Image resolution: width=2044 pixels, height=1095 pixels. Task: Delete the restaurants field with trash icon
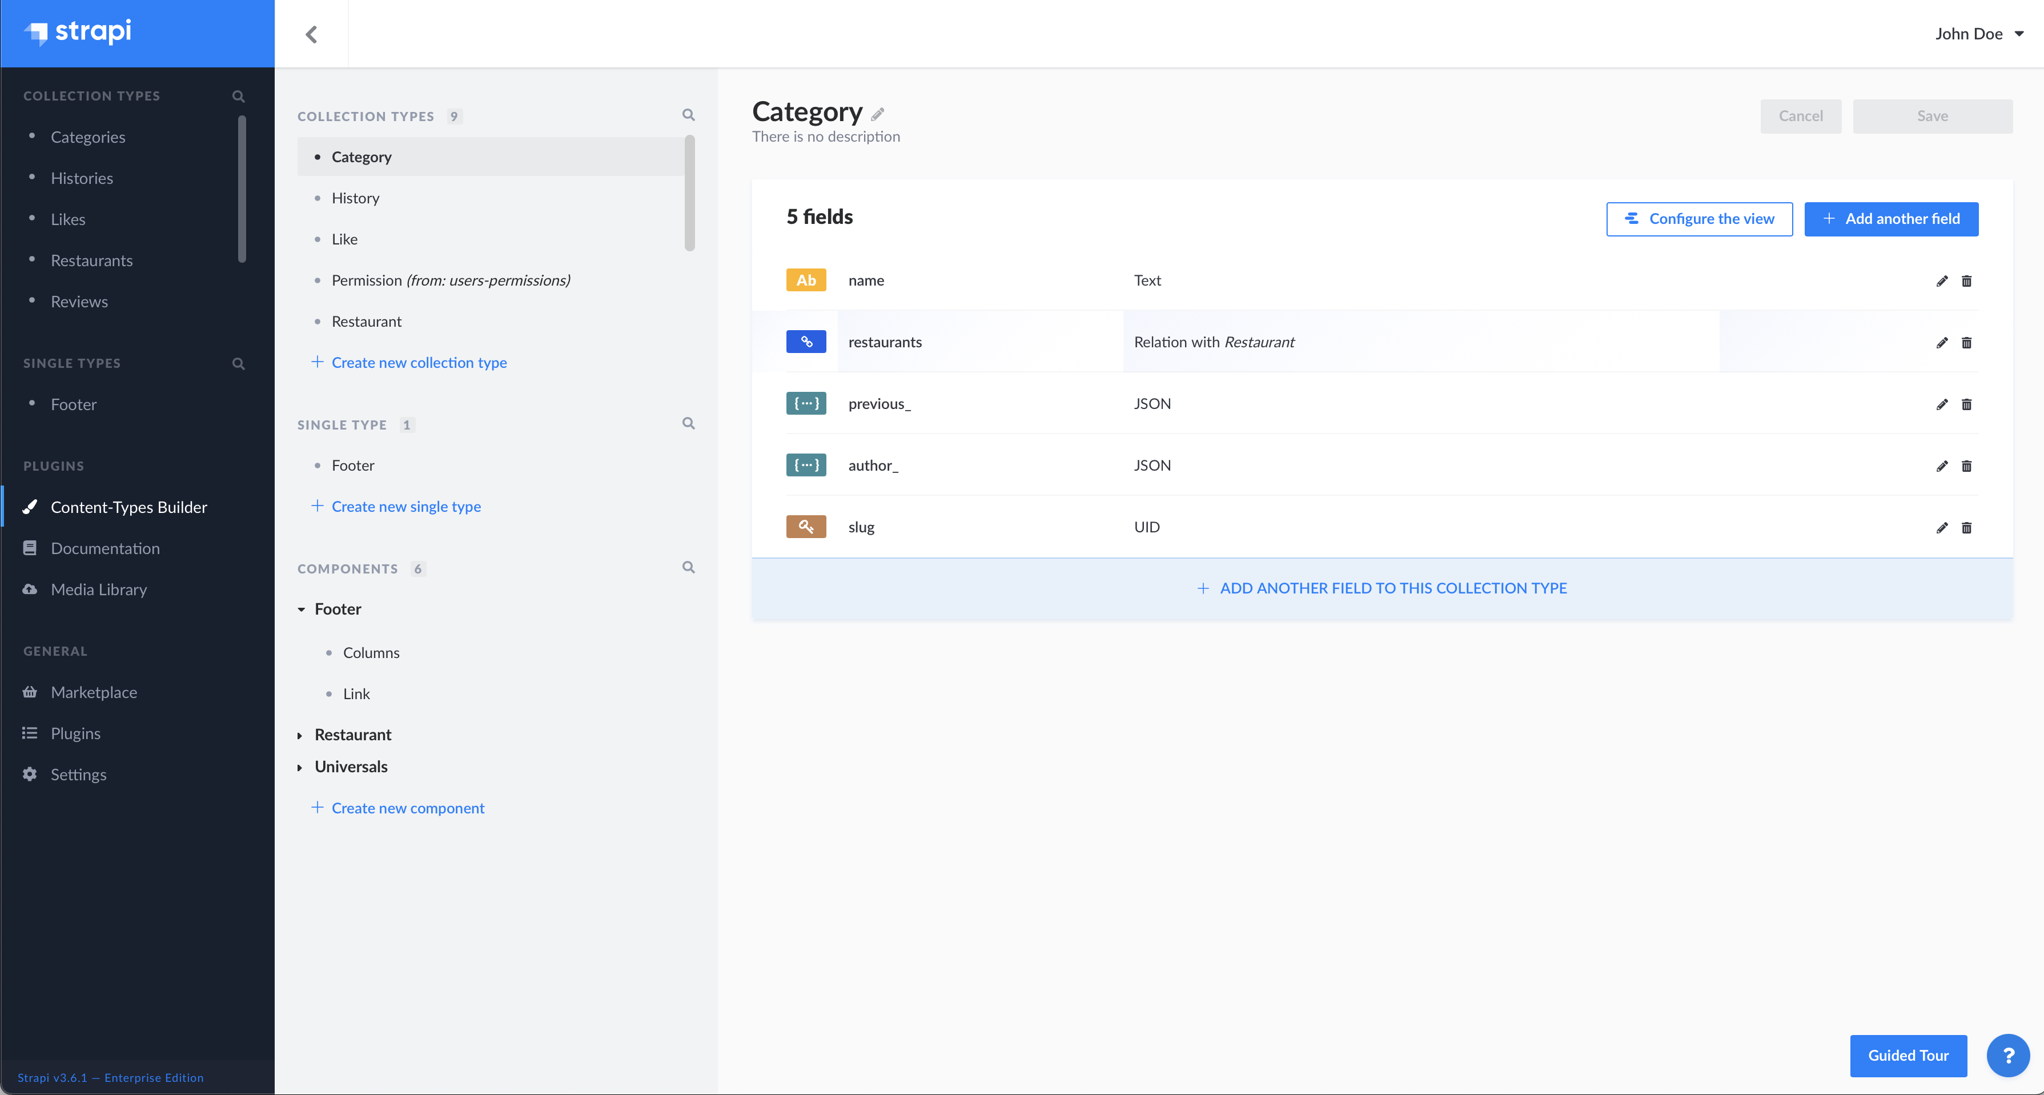pyautogui.click(x=1966, y=343)
